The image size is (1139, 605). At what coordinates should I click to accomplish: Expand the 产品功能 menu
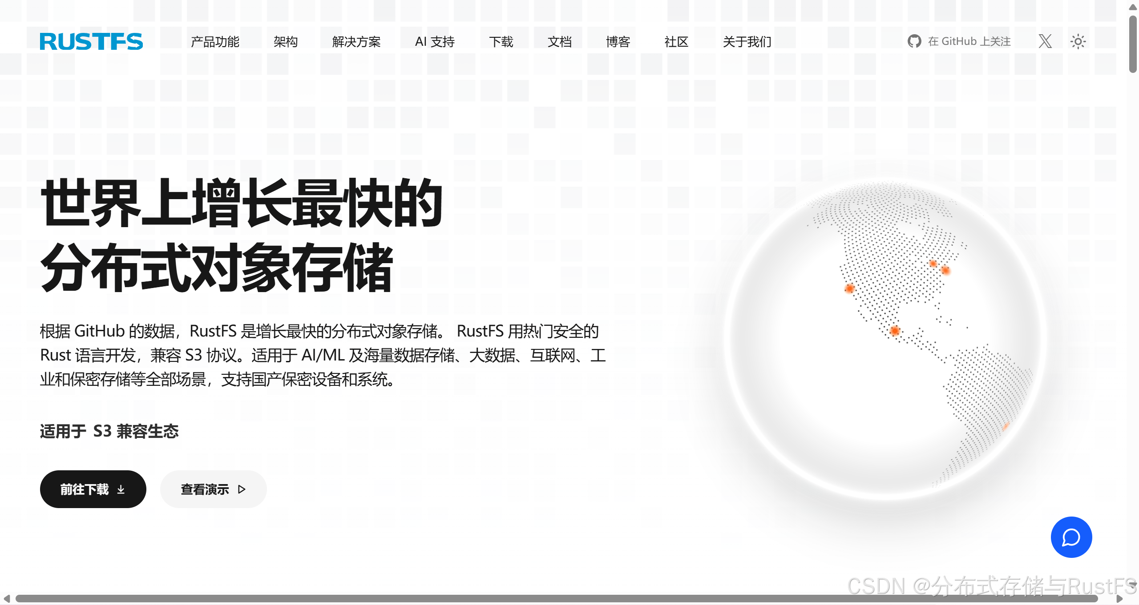click(x=215, y=42)
